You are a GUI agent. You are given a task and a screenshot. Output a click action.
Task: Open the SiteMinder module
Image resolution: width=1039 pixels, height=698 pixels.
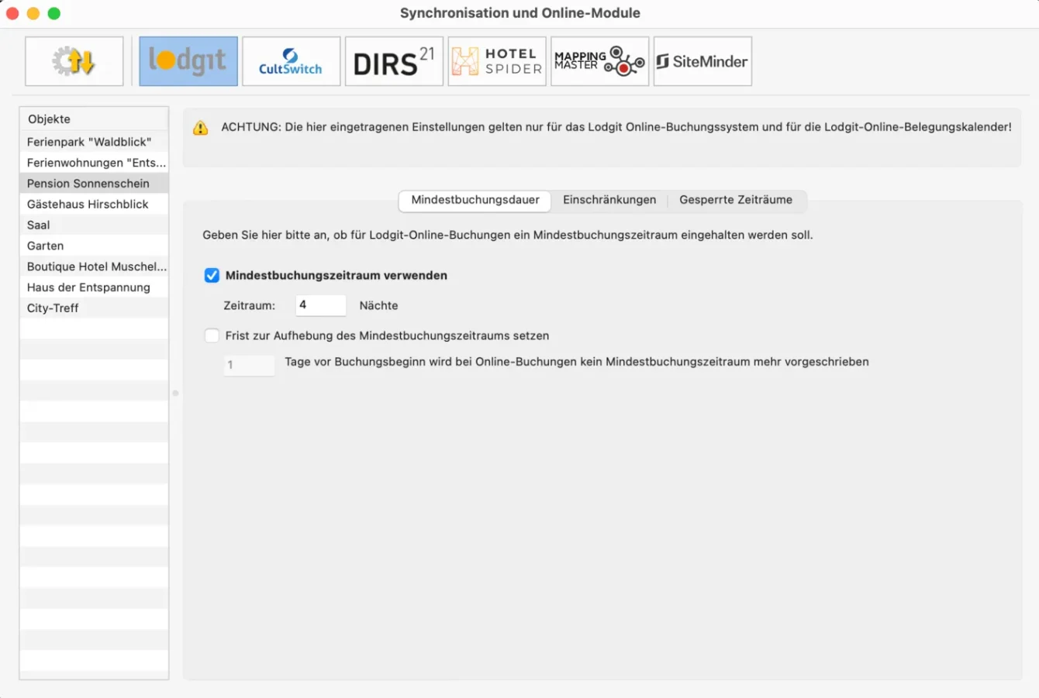coord(702,61)
